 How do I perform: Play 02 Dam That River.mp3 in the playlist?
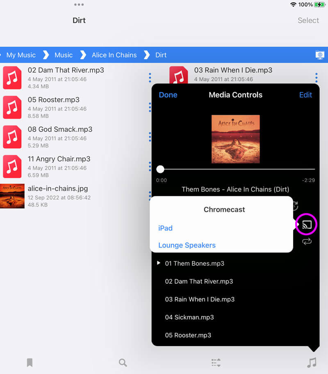point(199,282)
